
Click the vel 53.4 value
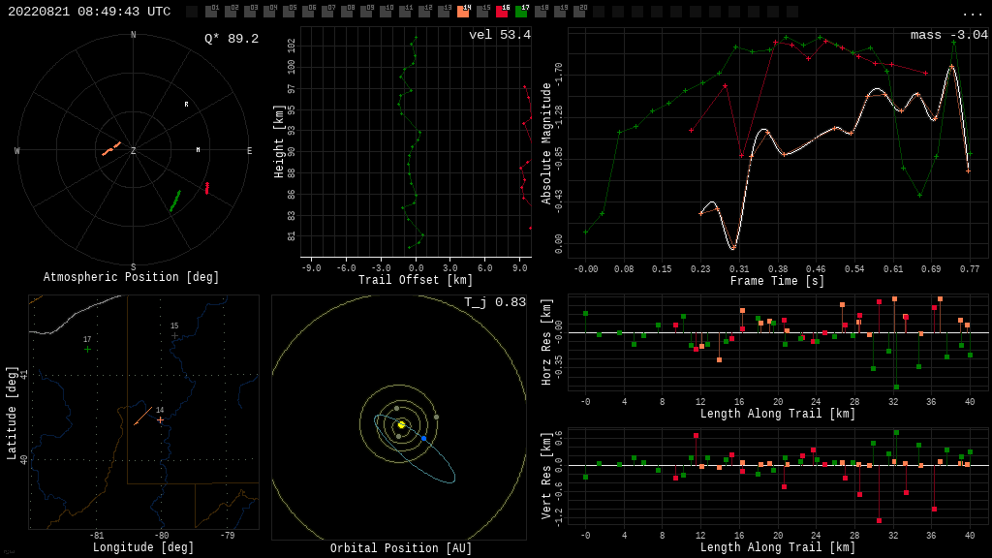499,35
